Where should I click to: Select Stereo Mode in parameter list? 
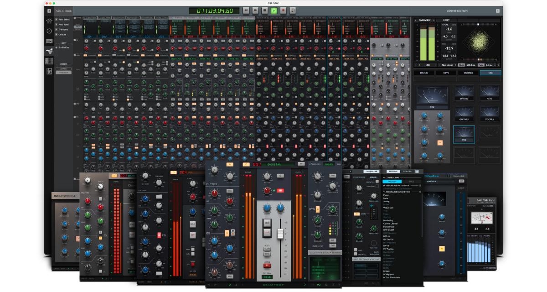pos(389,226)
